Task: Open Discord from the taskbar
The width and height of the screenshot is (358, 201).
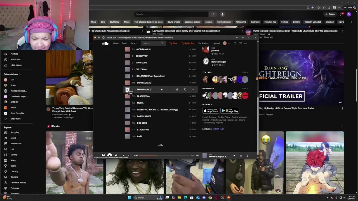Action: coord(204,198)
